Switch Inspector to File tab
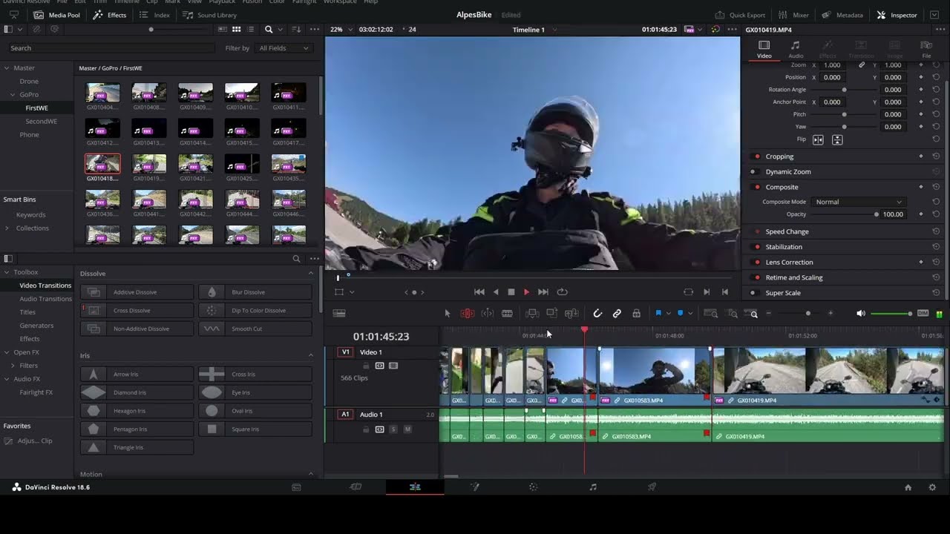 click(x=926, y=50)
